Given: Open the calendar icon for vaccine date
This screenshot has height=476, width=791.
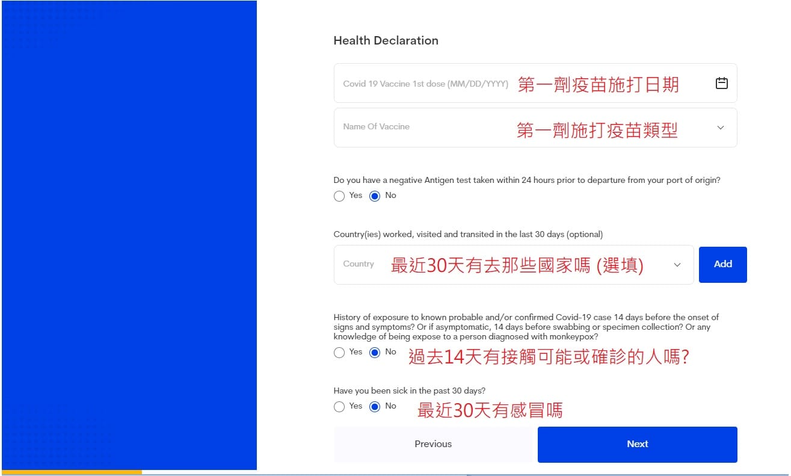Looking at the screenshot, I should point(721,84).
